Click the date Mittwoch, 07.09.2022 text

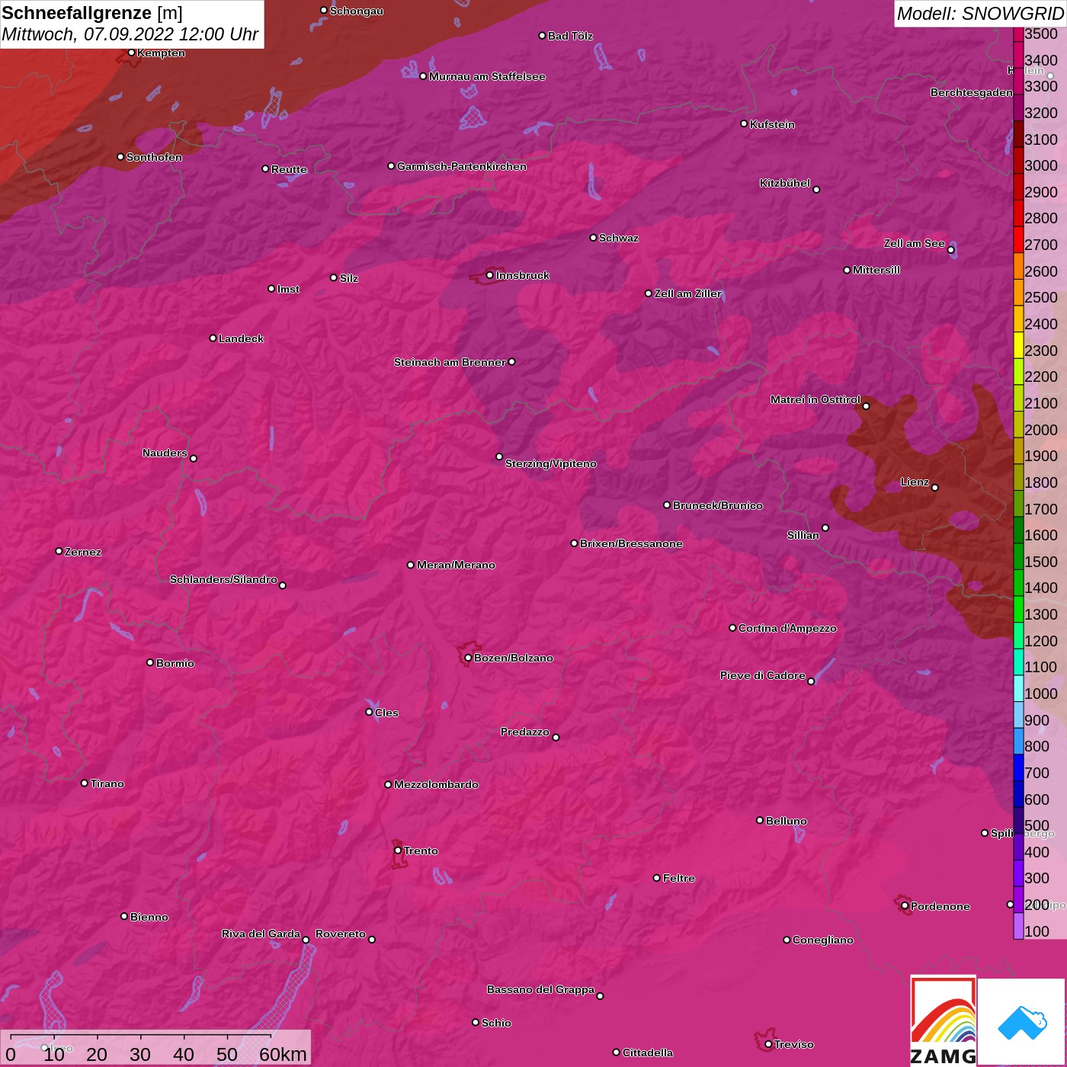point(130,34)
